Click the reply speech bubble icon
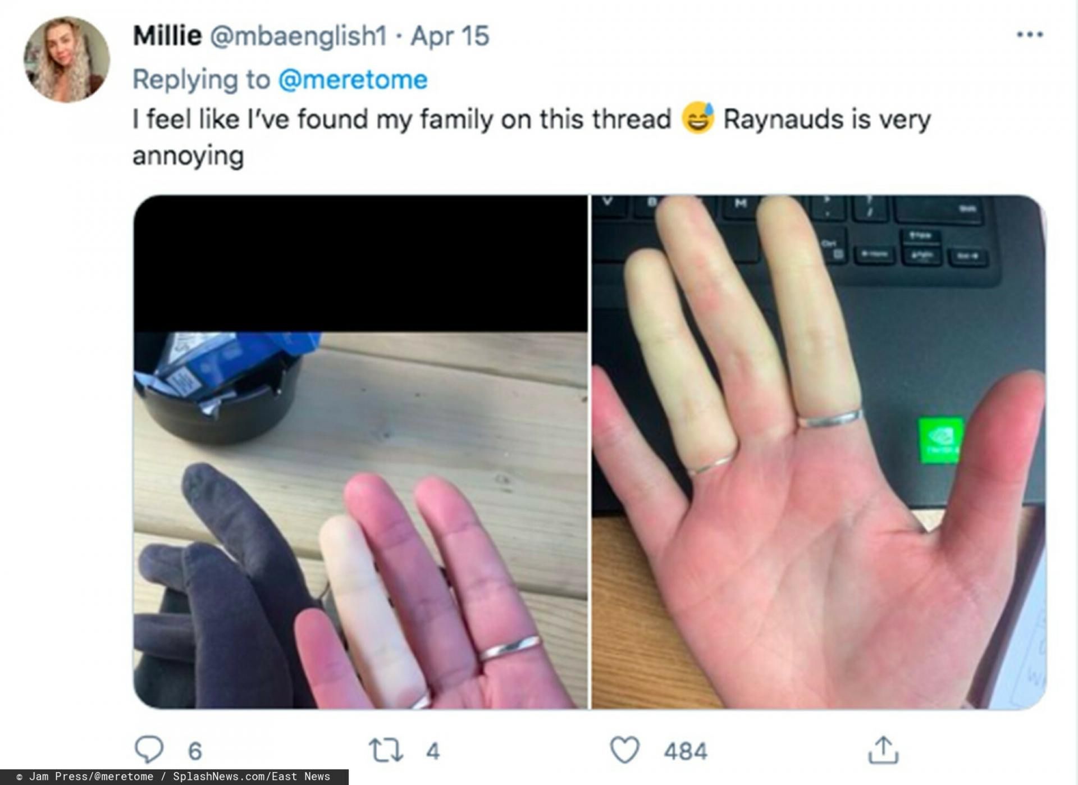 [149, 750]
